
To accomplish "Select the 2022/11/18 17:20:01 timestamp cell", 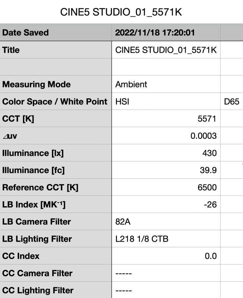I will coord(166,32).
